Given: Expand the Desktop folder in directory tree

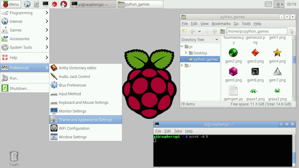Looking at the screenshot, I should 186,53.
